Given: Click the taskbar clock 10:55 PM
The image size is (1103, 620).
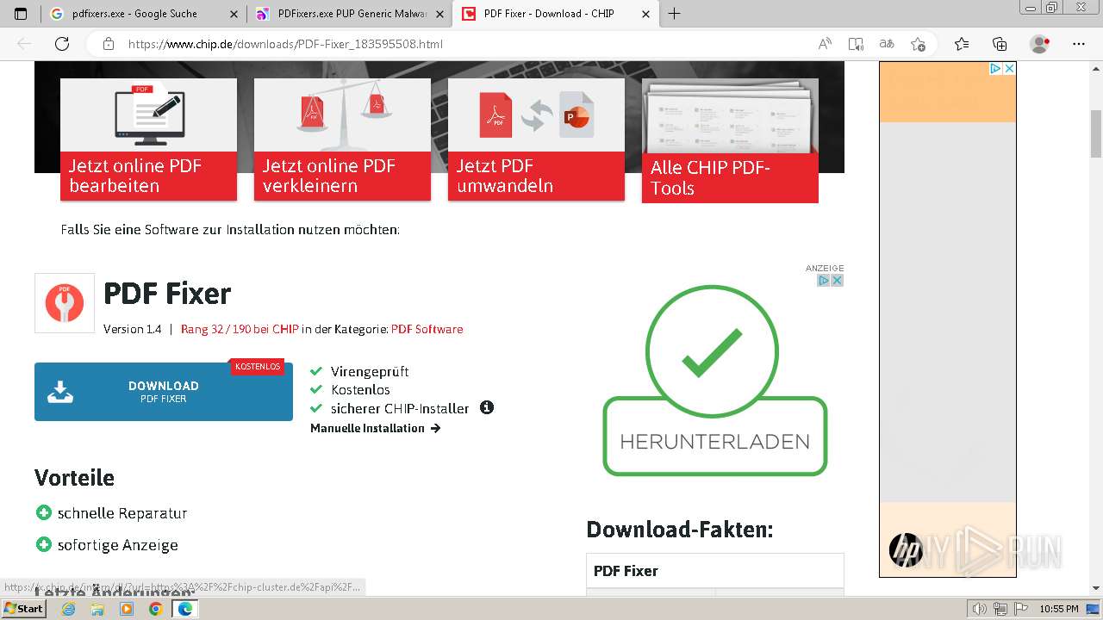Looking at the screenshot, I should tap(1058, 609).
